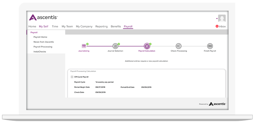Viewport: 256px width, 124px height.
Task: Open the Benefits tab
Action: coord(116,26)
